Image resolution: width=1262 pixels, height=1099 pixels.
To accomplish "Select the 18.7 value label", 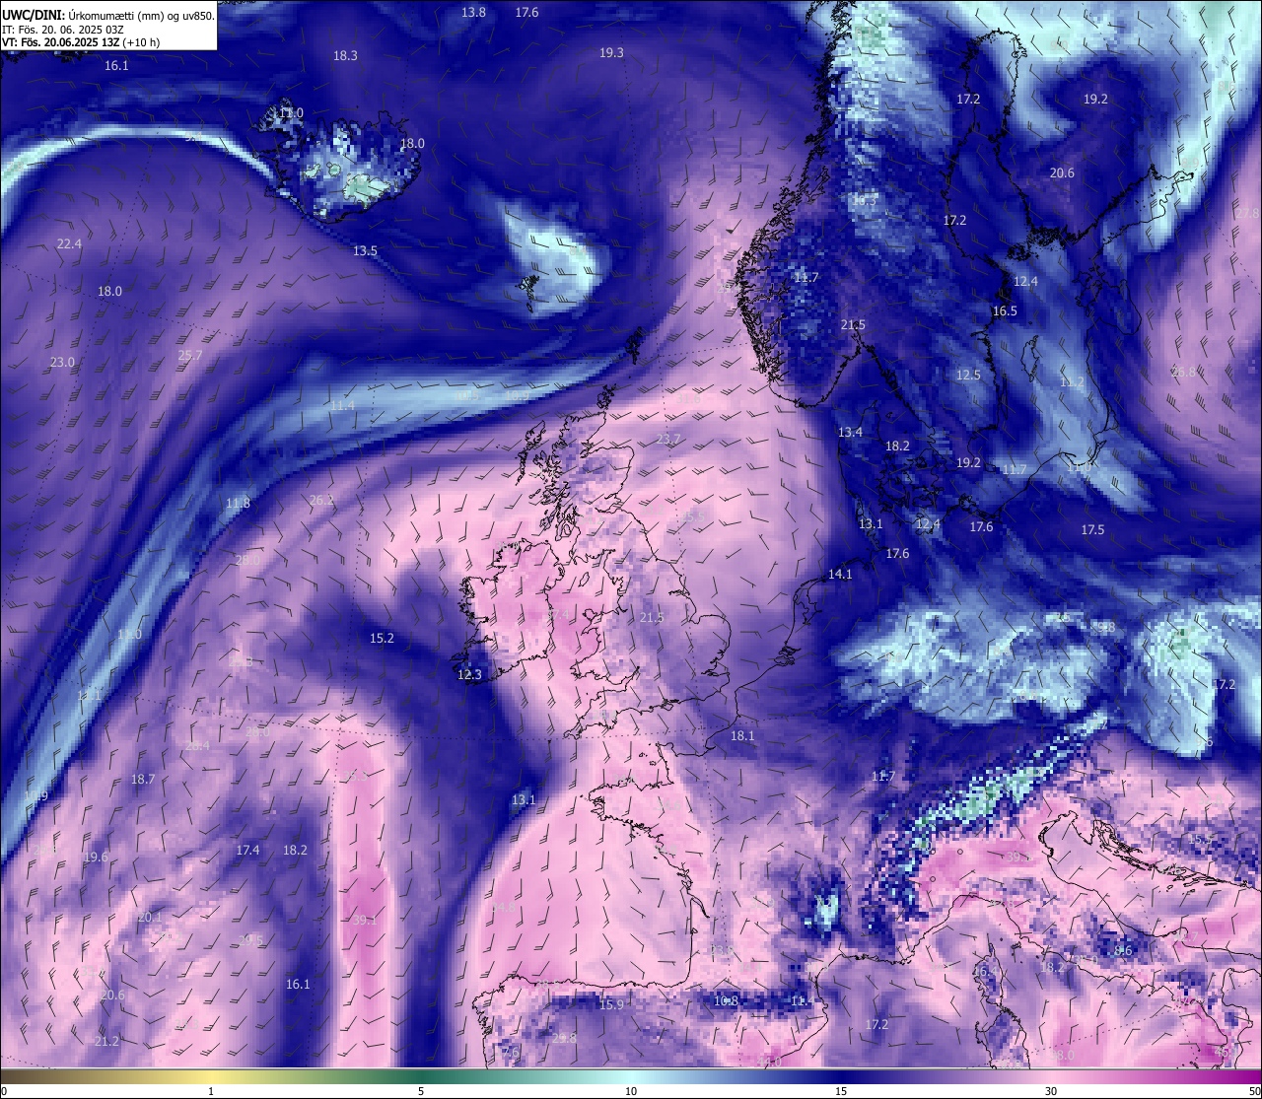I will point(143,779).
